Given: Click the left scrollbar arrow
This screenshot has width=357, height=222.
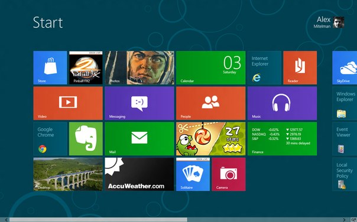Looking at the screenshot, I should point(6,220).
